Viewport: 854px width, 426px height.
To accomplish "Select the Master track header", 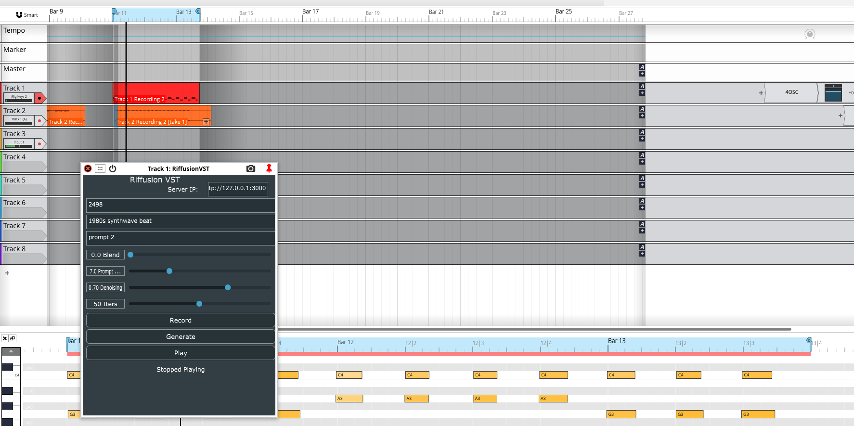I will coord(24,72).
